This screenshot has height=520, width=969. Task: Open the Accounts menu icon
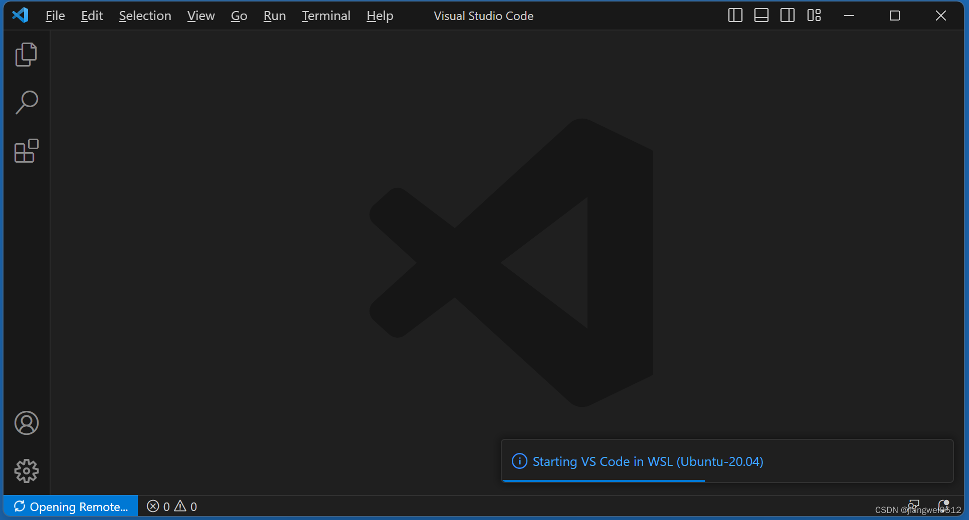(x=26, y=423)
